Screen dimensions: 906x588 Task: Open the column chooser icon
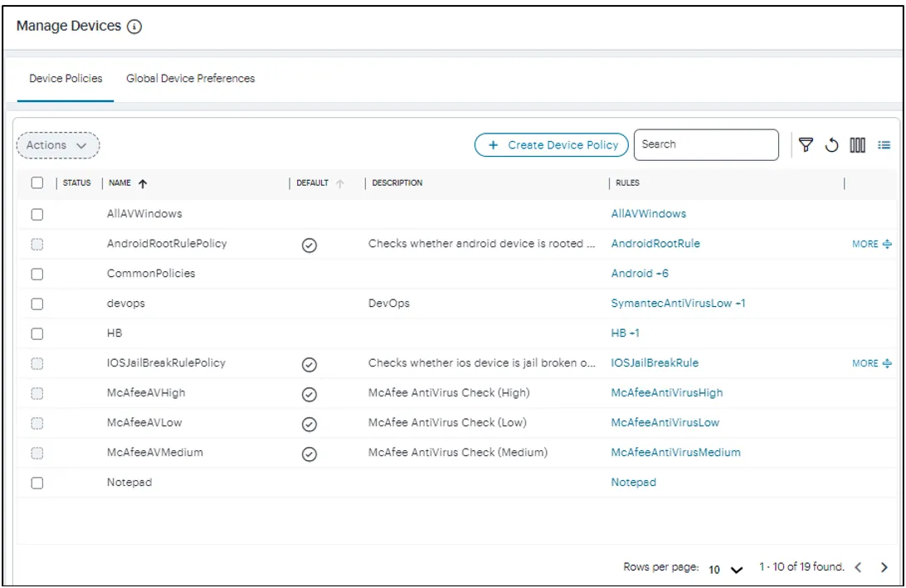pos(858,145)
